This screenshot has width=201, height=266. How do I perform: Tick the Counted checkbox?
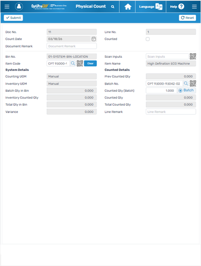(148, 39)
